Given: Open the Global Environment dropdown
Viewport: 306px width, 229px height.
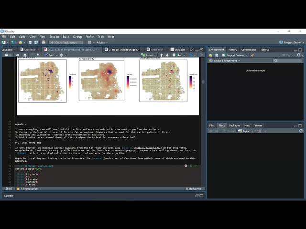Looking at the screenshot, I should click(x=224, y=61).
